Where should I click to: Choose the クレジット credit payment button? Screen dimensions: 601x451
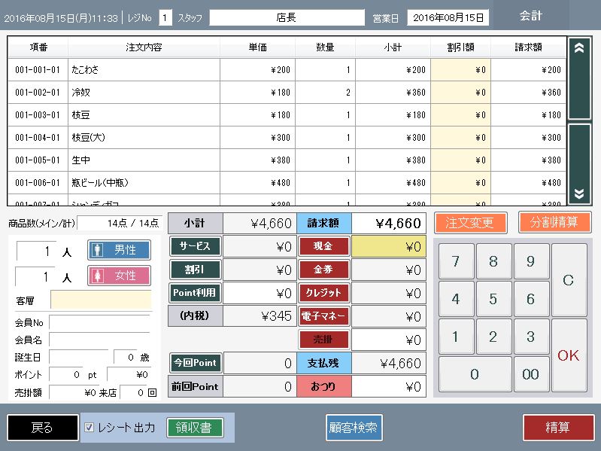(324, 293)
